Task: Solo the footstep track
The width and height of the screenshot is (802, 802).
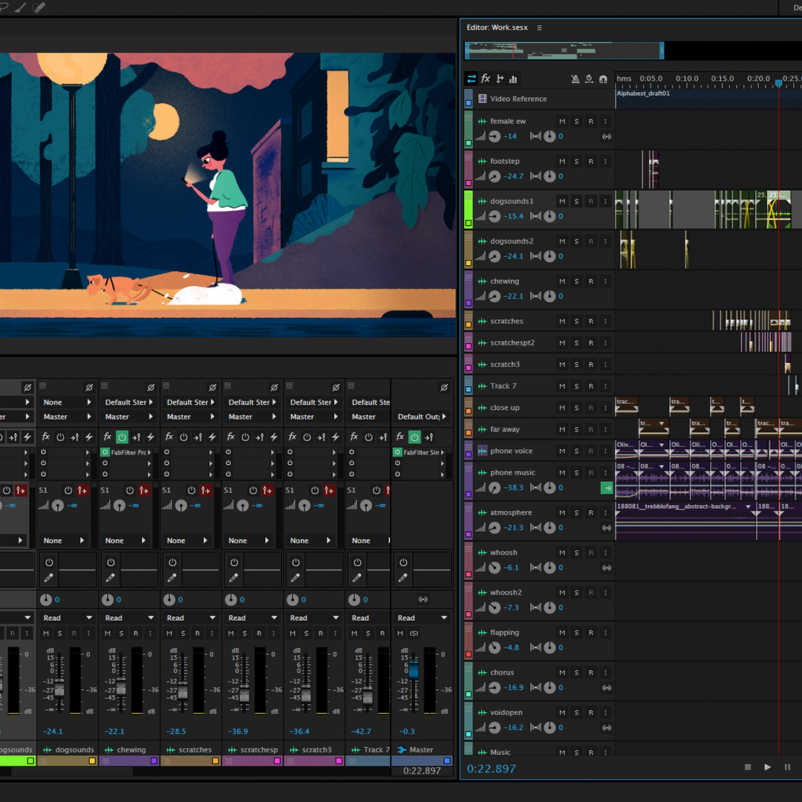Action: click(x=576, y=162)
